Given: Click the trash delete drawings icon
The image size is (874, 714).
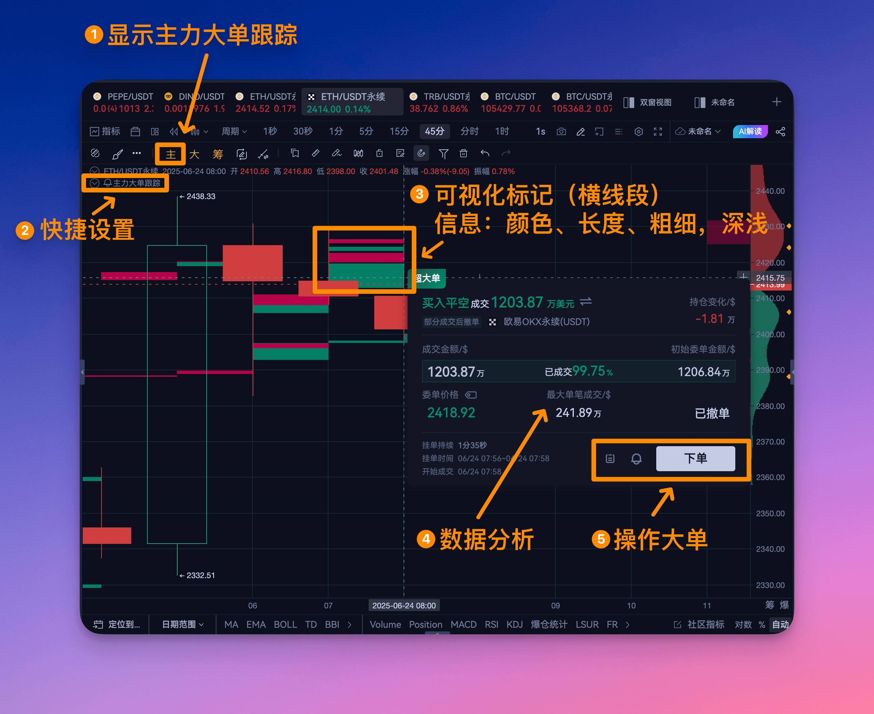Looking at the screenshot, I should click(x=464, y=153).
